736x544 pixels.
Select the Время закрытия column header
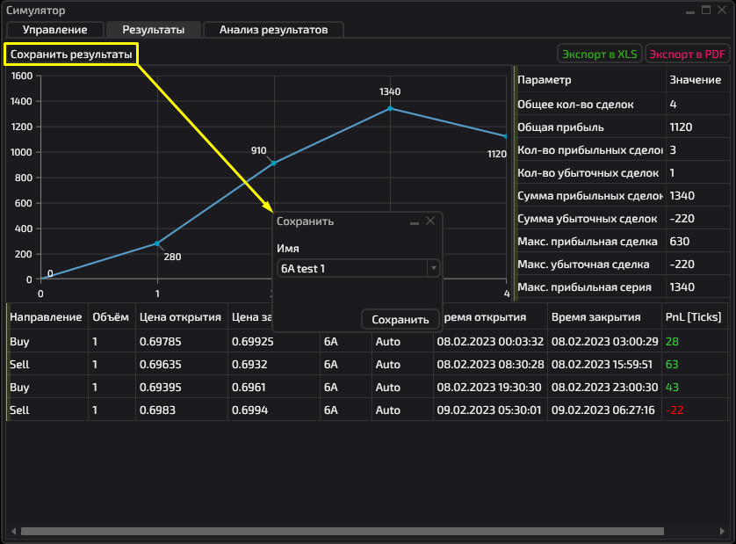pos(604,317)
